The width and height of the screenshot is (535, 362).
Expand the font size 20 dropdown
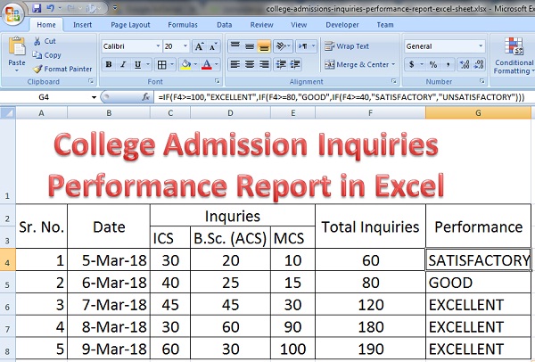coord(185,46)
